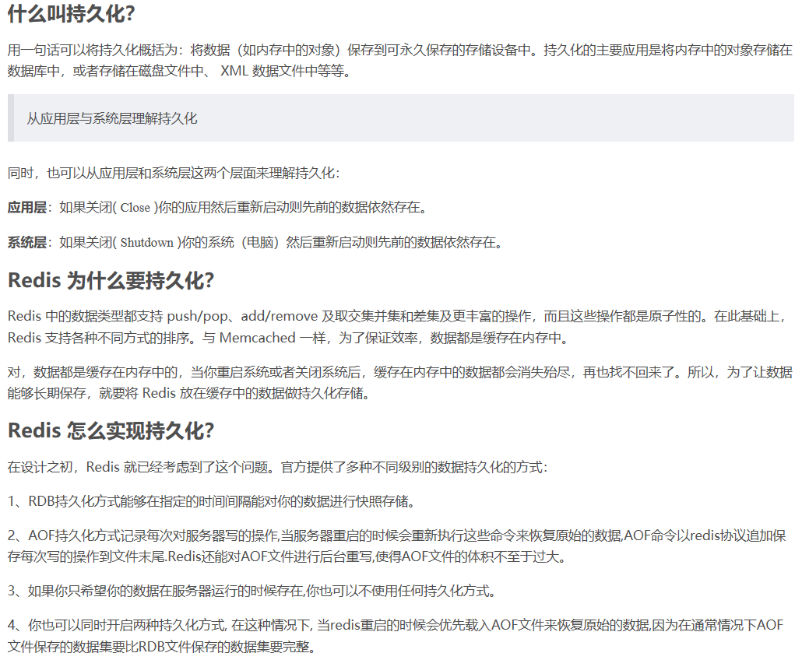Click the heading "Redis 怎么实现持久化?"
The height and width of the screenshot is (660, 802).
[111, 430]
